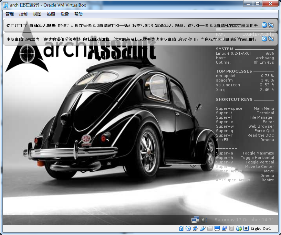Open the 热键 menu

51,14
